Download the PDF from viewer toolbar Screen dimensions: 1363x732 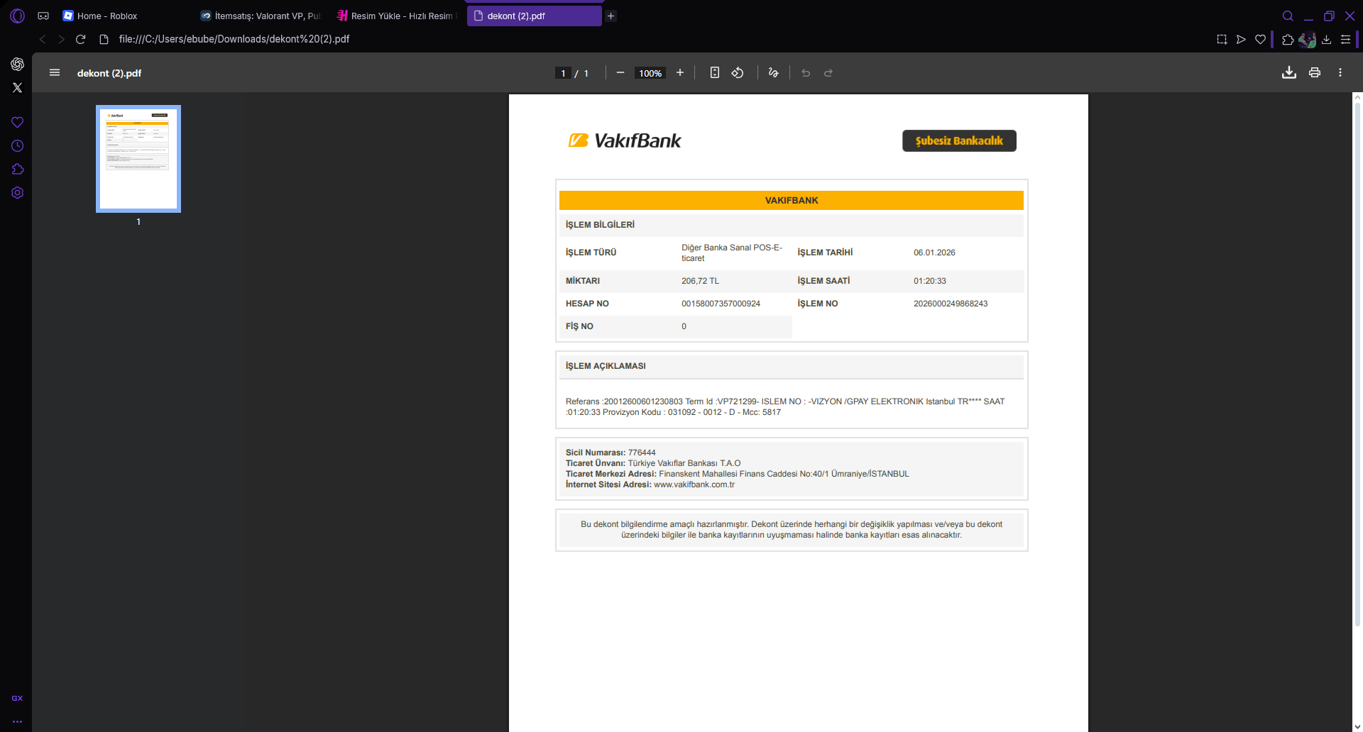pyautogui.click(x=1289, y=72)
